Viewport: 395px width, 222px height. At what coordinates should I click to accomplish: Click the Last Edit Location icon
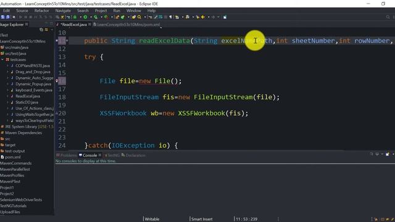tap(197, 17)
